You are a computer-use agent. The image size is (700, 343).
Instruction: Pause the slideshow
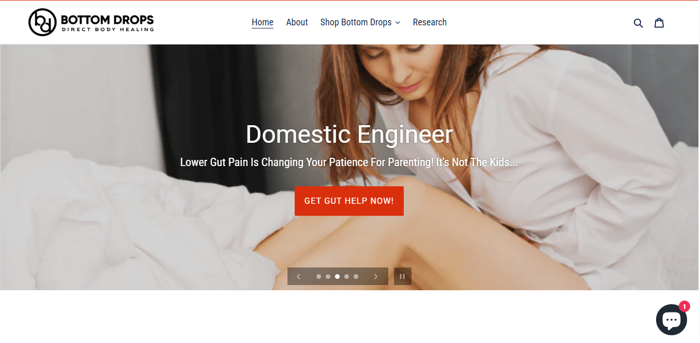point(402,276)
